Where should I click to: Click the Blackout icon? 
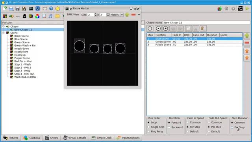tap(240, 9)
